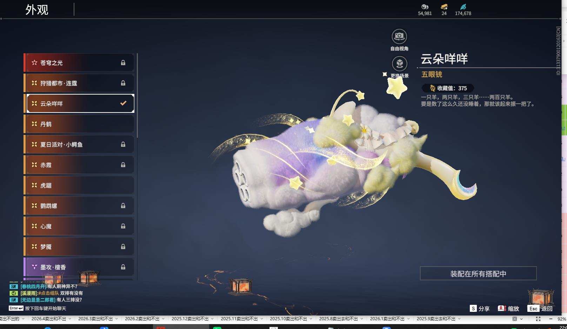The image size is (567, 329).
Task: Click the blue feather currency 174,678
Action: coord(463,10)
